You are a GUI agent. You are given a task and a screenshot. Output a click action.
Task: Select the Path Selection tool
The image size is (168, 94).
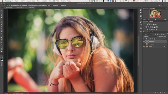2,47
